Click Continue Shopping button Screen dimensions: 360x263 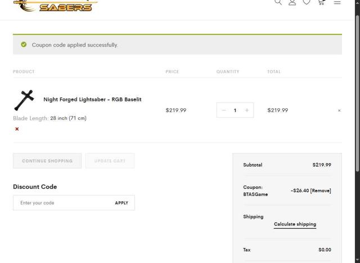coord(47,161)
